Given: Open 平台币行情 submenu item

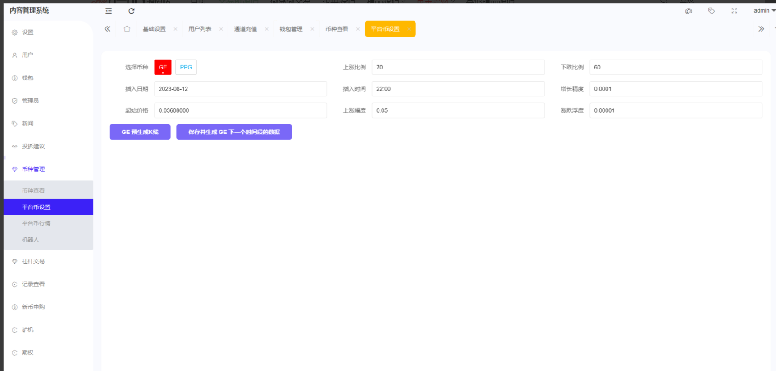Looking at the screenshot, I should (x=48, y=223).
